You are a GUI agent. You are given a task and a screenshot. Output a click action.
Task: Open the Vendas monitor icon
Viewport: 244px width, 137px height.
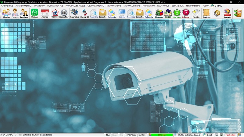(122, 13)
